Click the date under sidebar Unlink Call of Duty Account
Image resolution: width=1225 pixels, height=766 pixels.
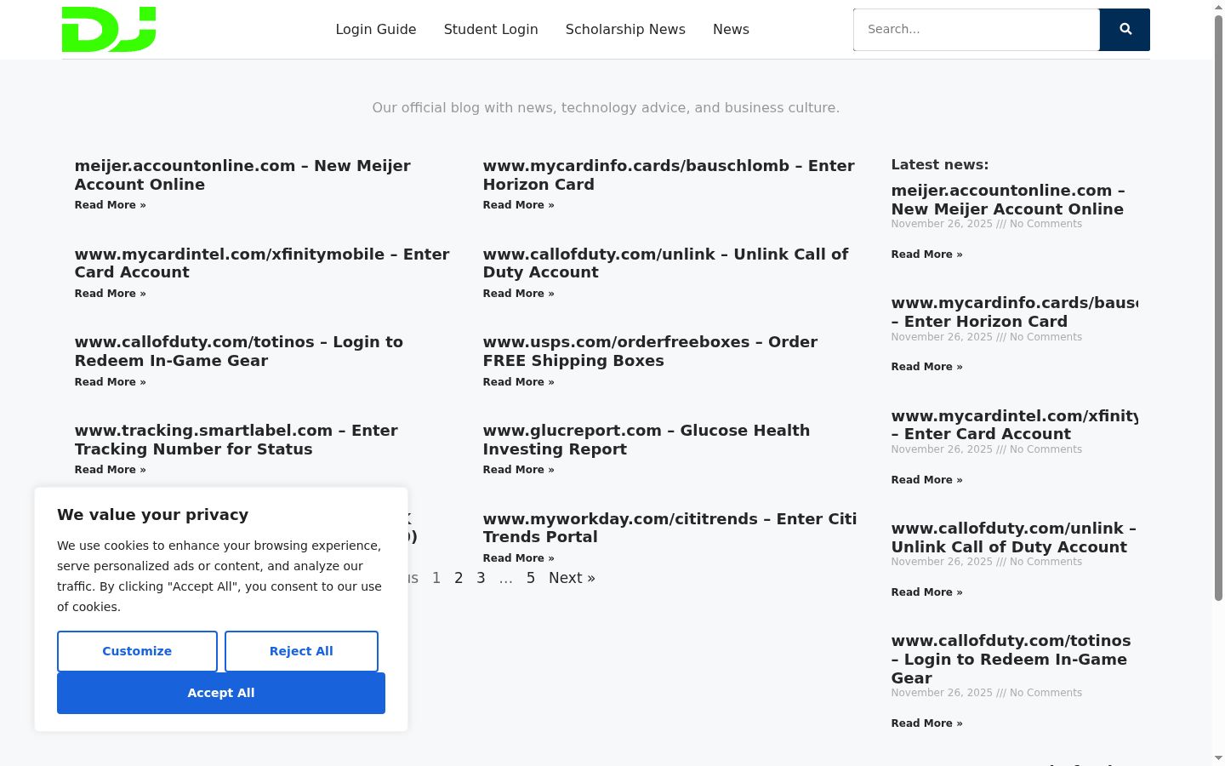pos(942,562)
